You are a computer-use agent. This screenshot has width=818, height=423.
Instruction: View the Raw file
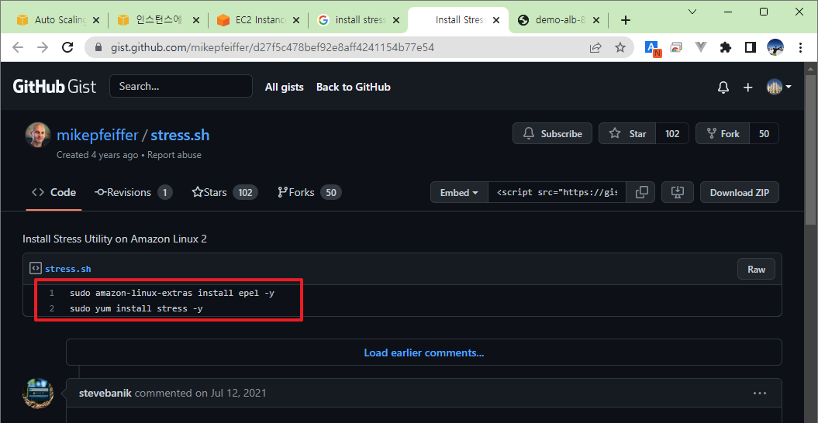[x=756, y=269]
